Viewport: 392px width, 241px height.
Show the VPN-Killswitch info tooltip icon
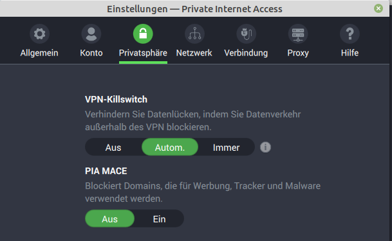coord(265,147)
